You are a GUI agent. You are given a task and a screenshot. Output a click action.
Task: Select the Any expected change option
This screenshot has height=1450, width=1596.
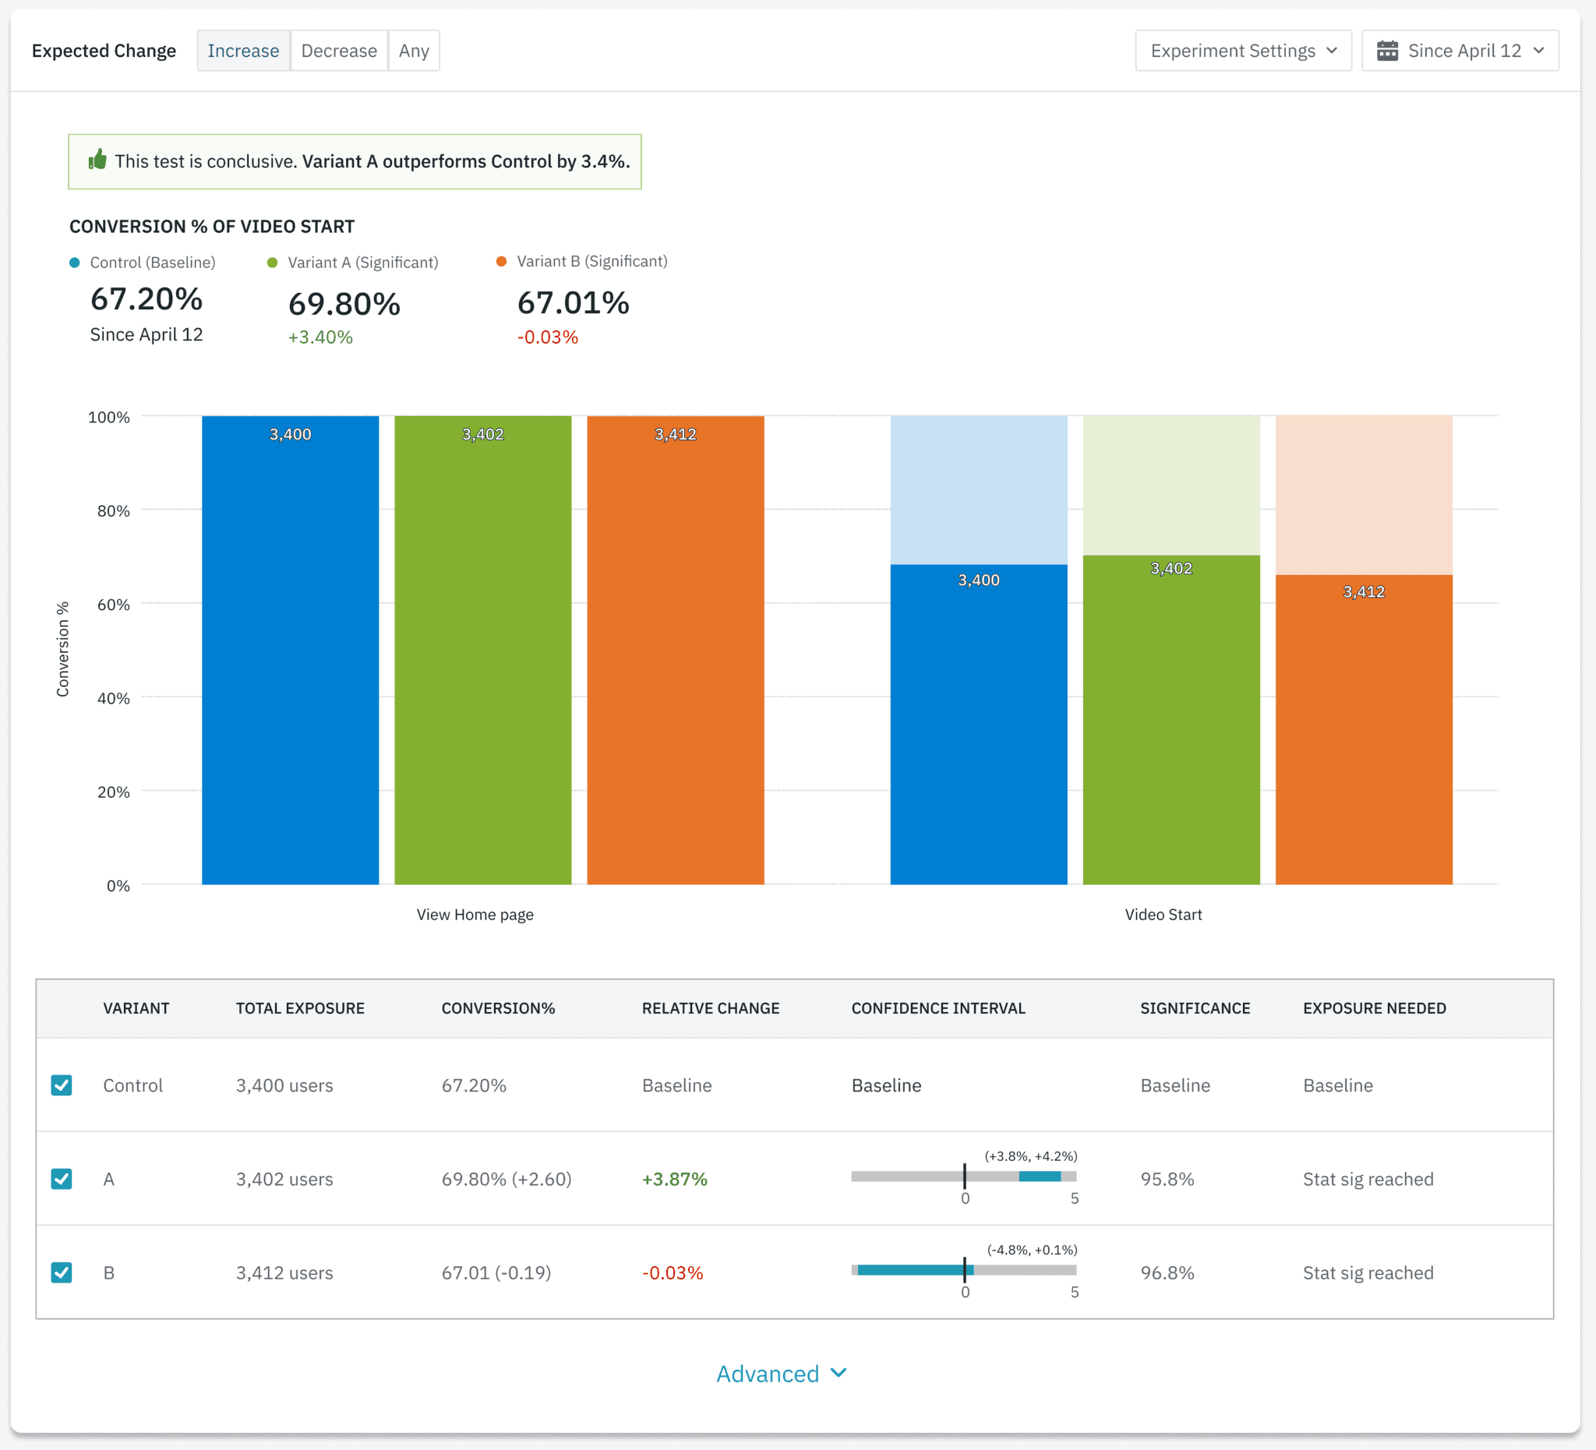click(x=414, y=51)
